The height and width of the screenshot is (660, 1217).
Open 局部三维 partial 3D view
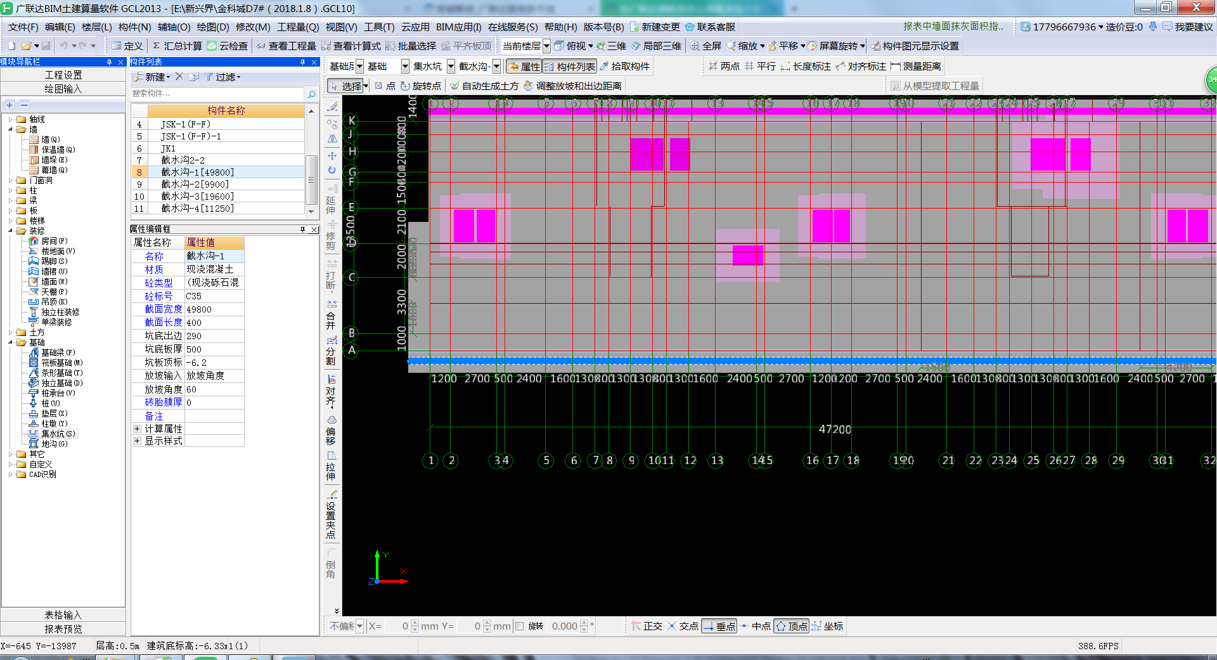pyautogui.click(x=656, y=46)
